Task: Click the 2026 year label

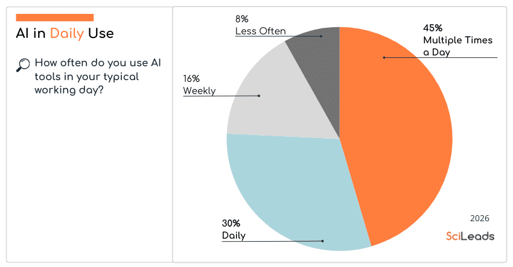Action: click(x=479, y=218)
